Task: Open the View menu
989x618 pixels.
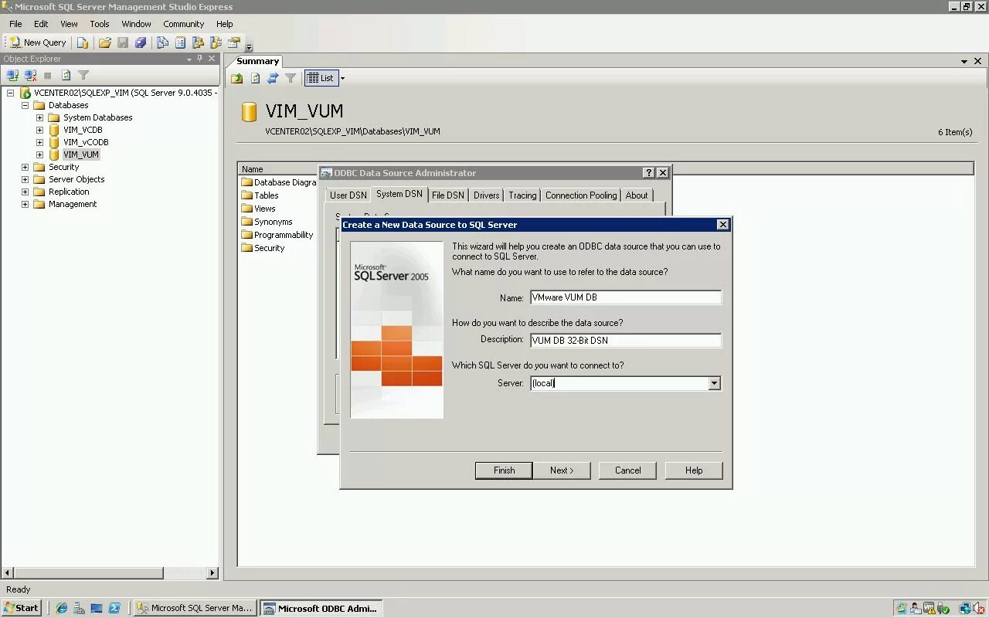Action: [69, 24]
